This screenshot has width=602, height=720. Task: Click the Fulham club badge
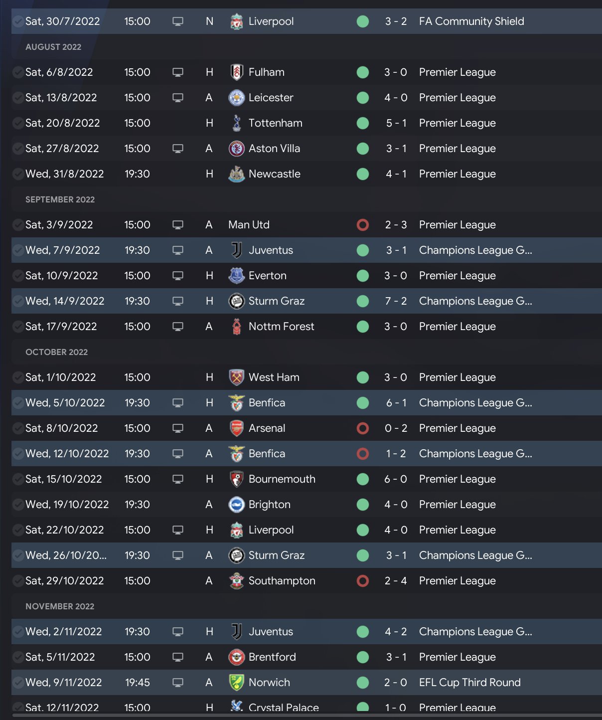(237, 72)
